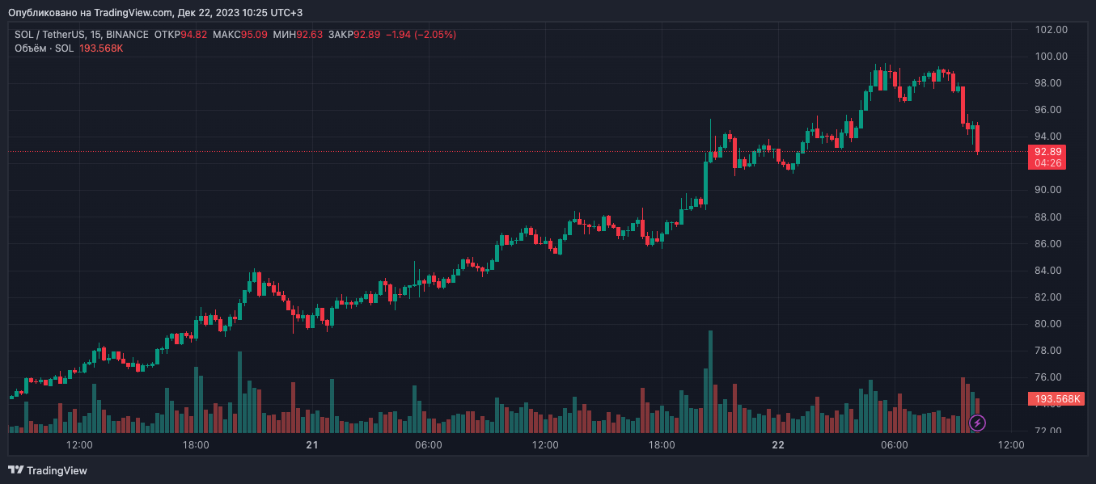Click the red 193.568K volume axis label

tap(1055, 399)
